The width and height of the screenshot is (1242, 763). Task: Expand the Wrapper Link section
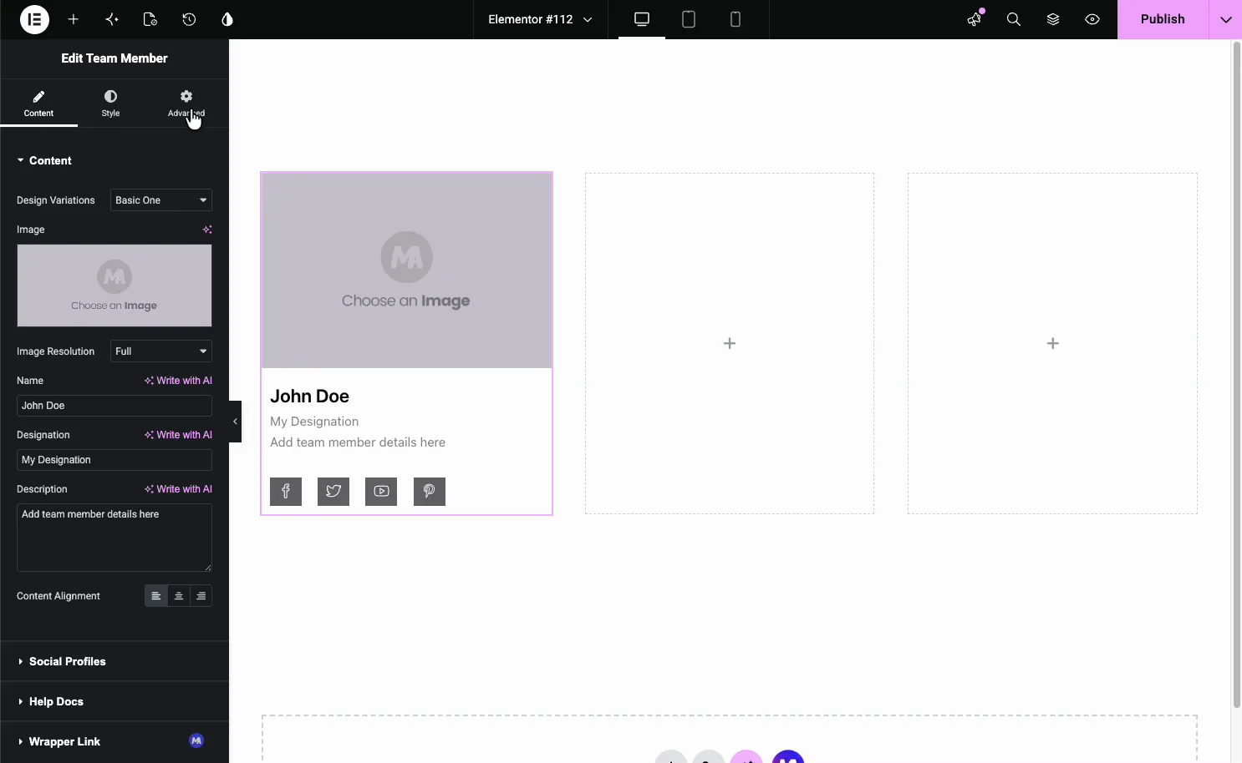click(x=115, y=741)
